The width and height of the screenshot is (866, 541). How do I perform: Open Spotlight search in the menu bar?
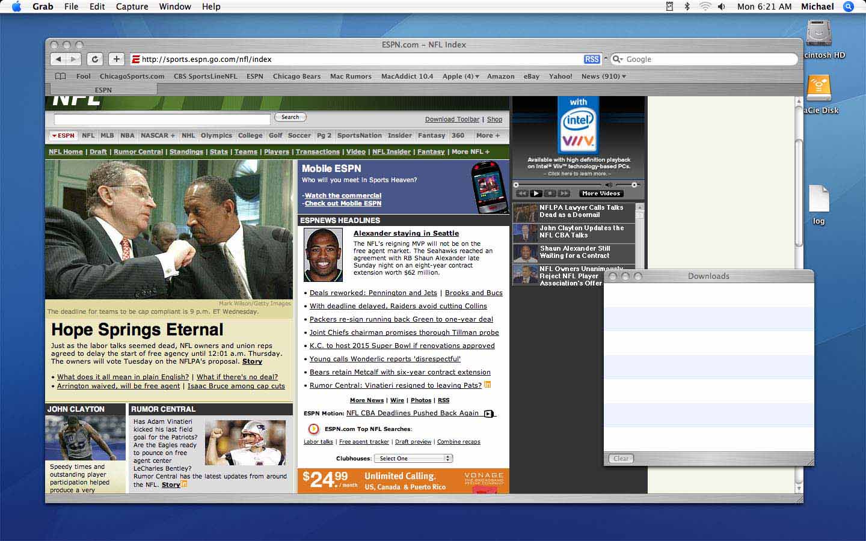(x=849, y=7)
